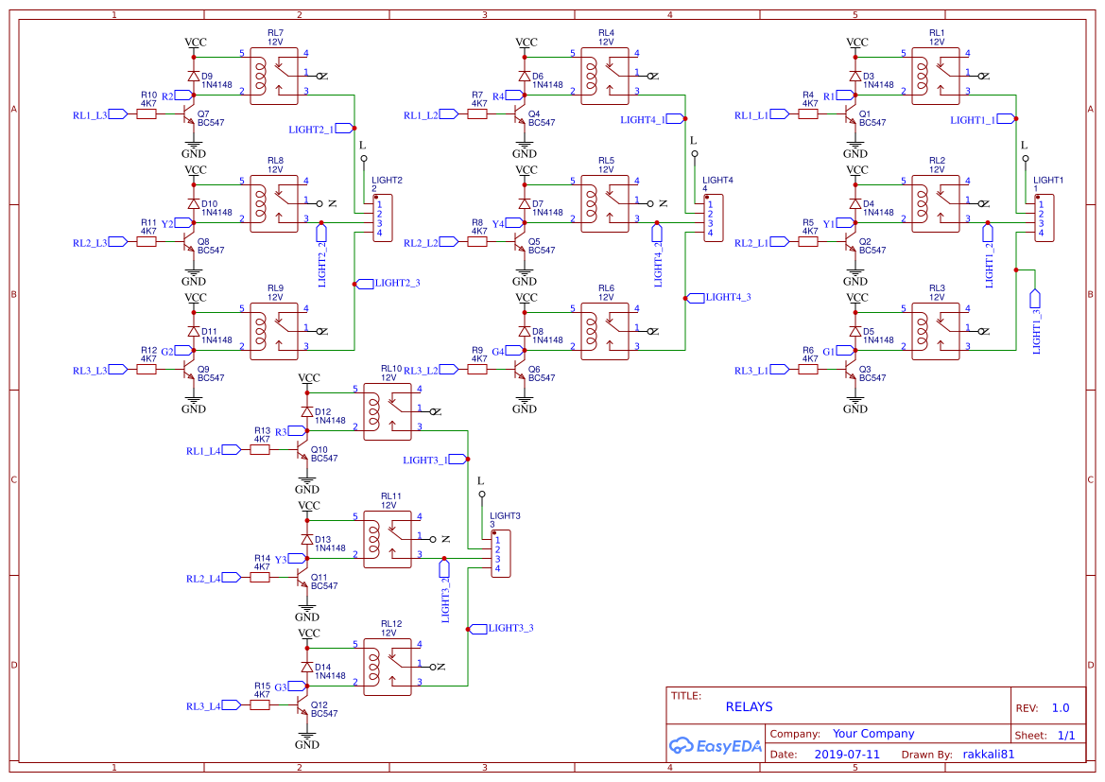Select the RELAYS title text
The width and height of the screenshot is (1105, 782).
pyautogui.click(x=749, y=706)
